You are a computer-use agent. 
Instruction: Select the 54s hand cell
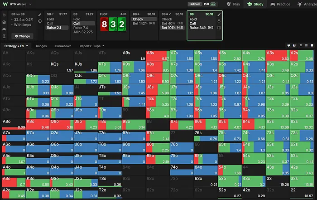pyautogui.click(x=254, y=158)
